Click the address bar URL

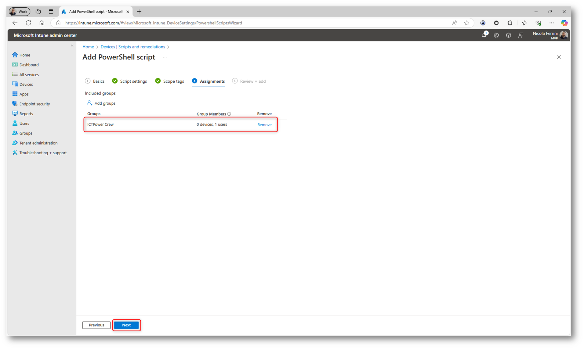pyautogui.click(x=154, y=23)
